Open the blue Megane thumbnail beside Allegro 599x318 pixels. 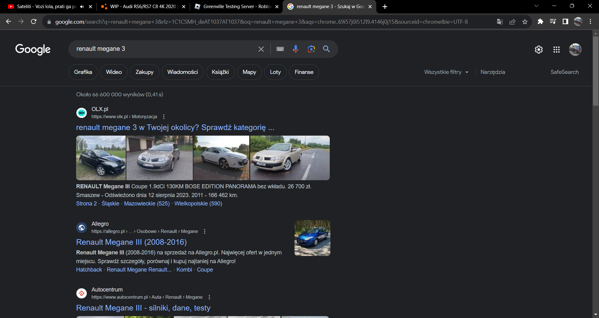point(312,238)
